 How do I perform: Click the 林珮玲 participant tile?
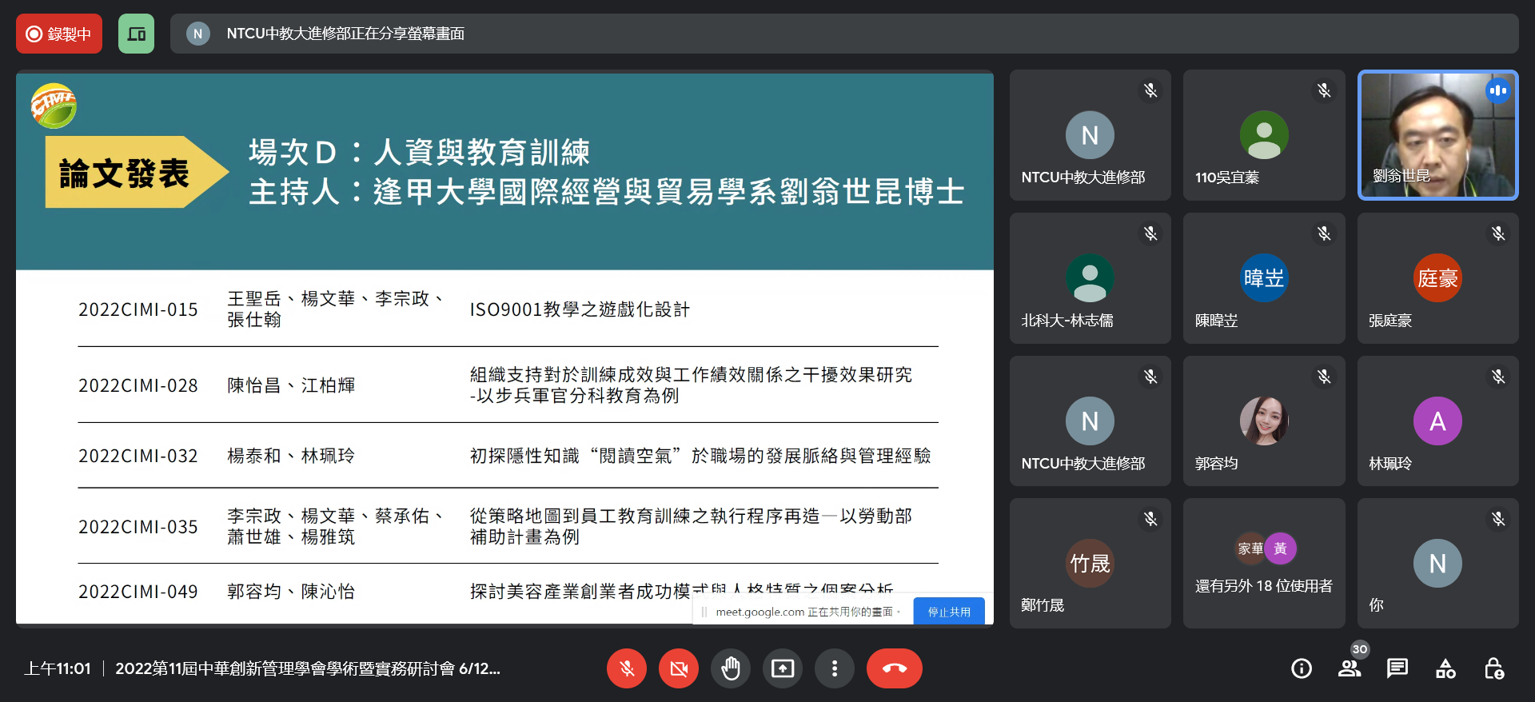pyautogui.click(x=1437, y=421)
